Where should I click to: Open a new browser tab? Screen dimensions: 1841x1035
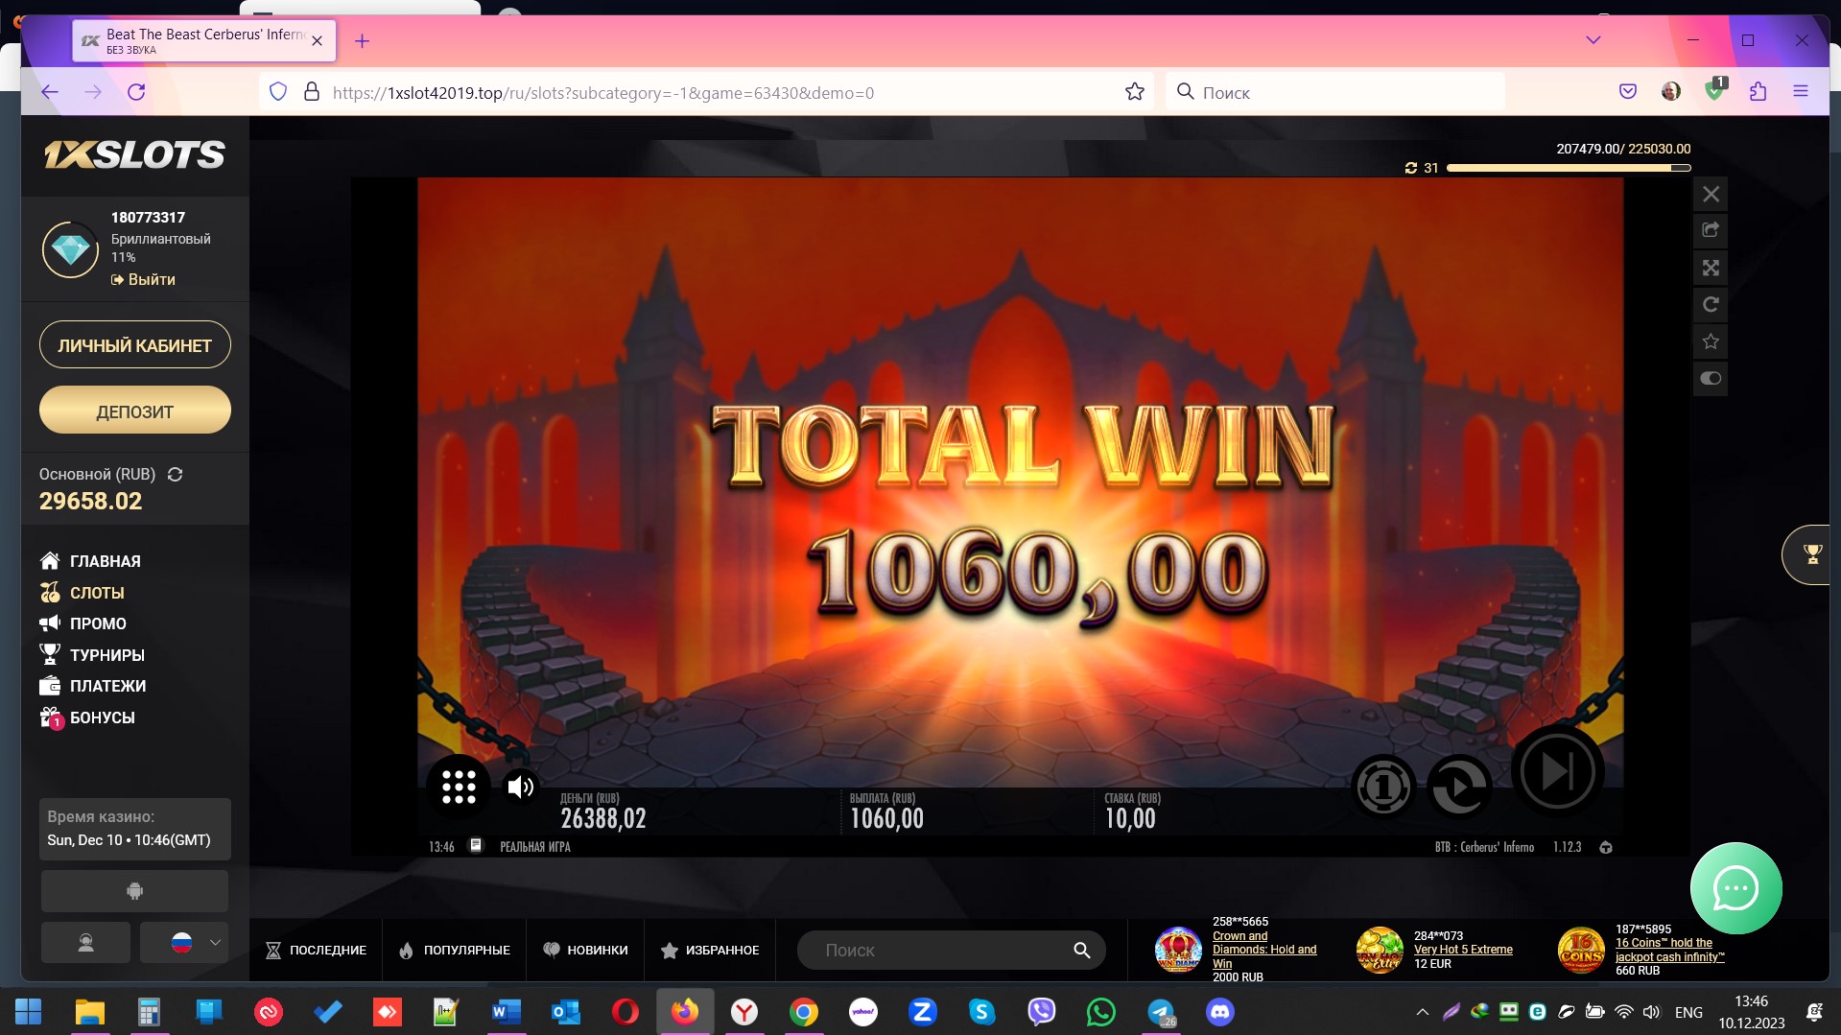pos(362,41)
